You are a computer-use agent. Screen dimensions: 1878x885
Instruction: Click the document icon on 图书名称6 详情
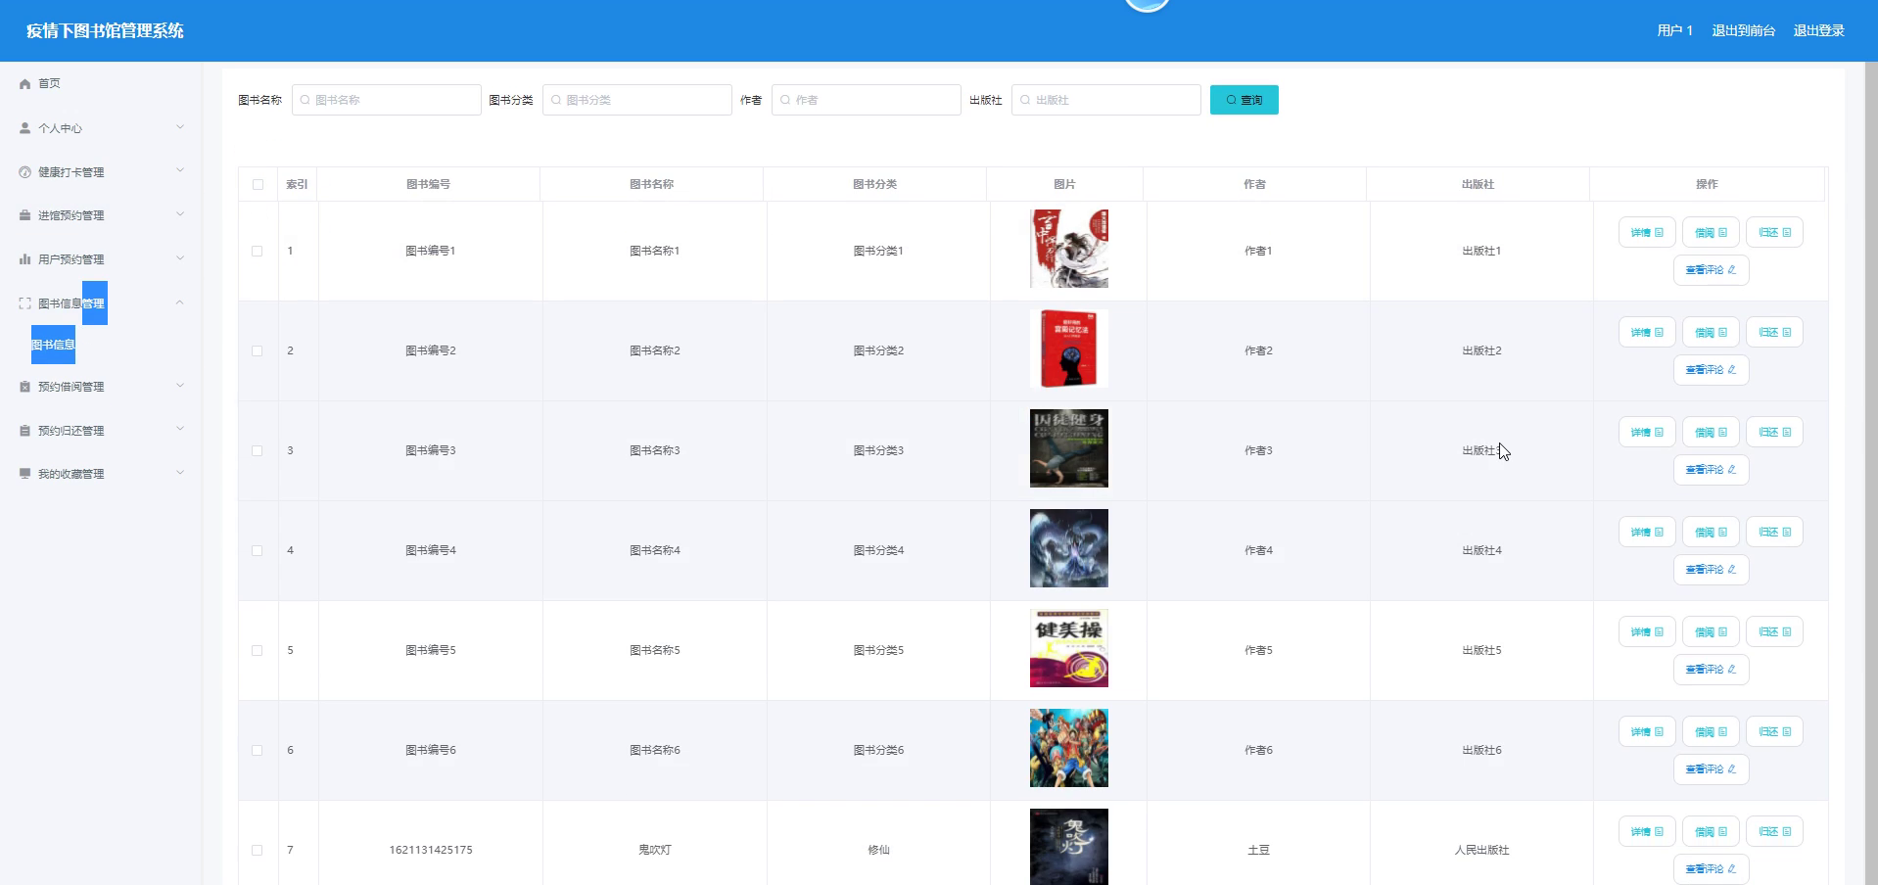(1659, 732)
